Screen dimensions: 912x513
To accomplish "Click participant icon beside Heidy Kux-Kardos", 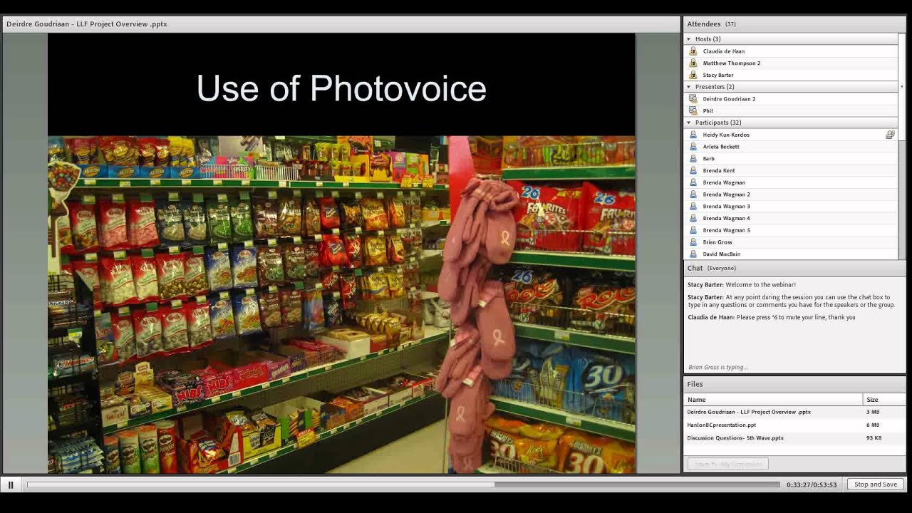I will pos(693,135).
